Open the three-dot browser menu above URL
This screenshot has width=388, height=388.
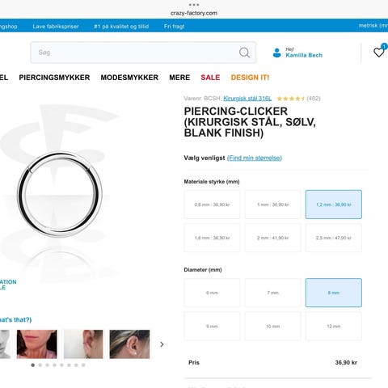click(194, 5)
